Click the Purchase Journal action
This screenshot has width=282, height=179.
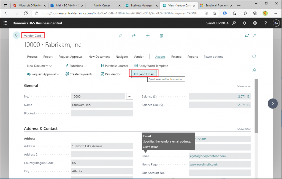coord(114,66)
